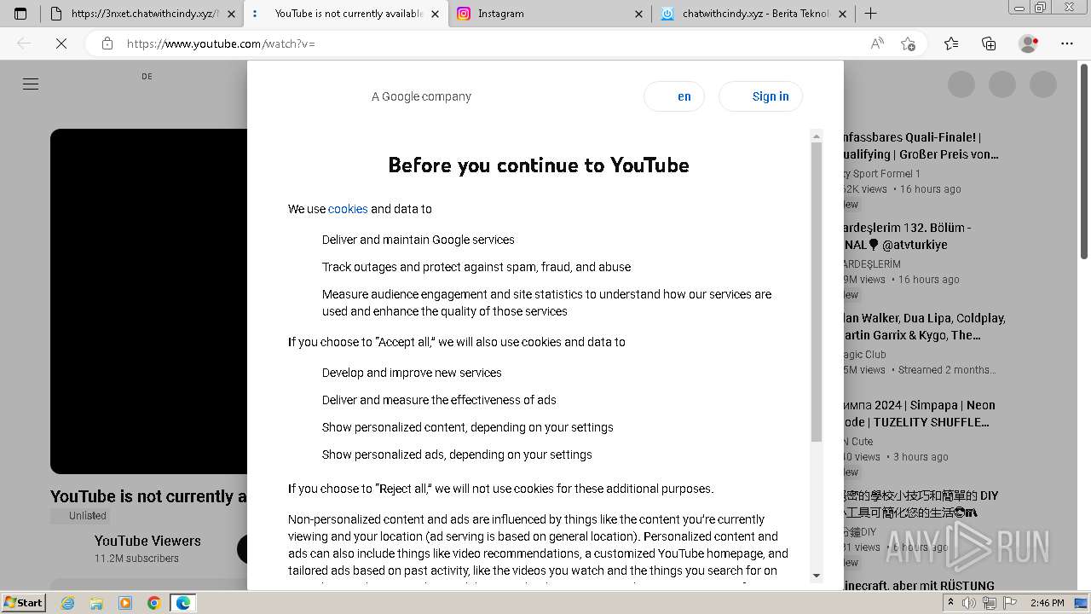Click the 2:46 PM clock
This screenshot has height=614, width=1091.
1047,603
